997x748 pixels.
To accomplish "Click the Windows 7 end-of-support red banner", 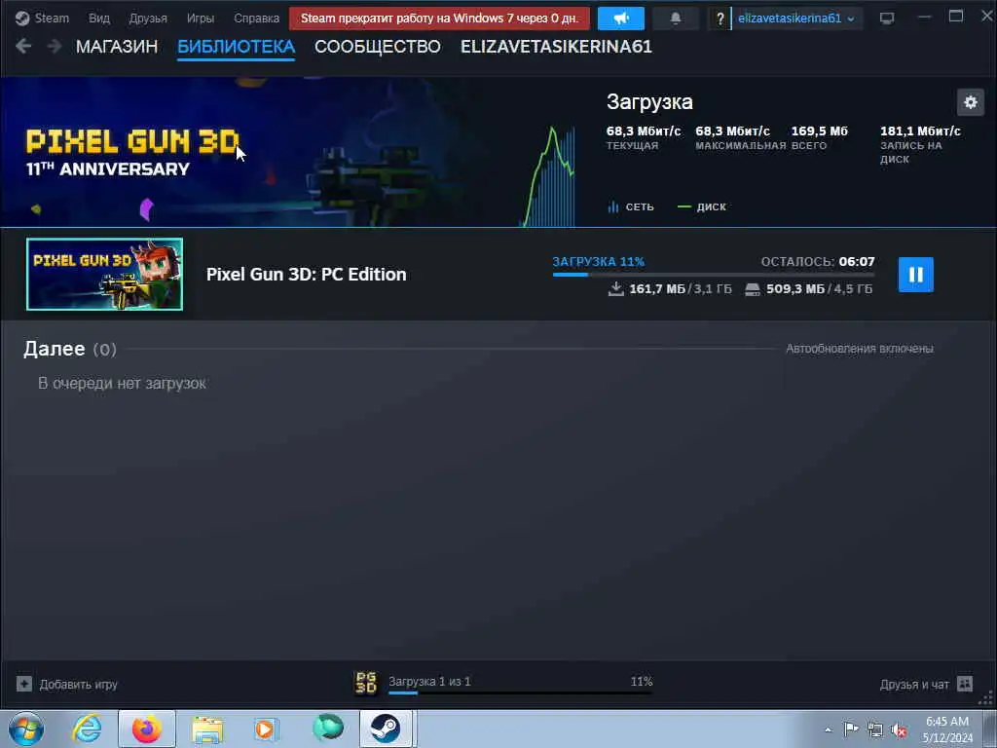I will pos(439,18).
